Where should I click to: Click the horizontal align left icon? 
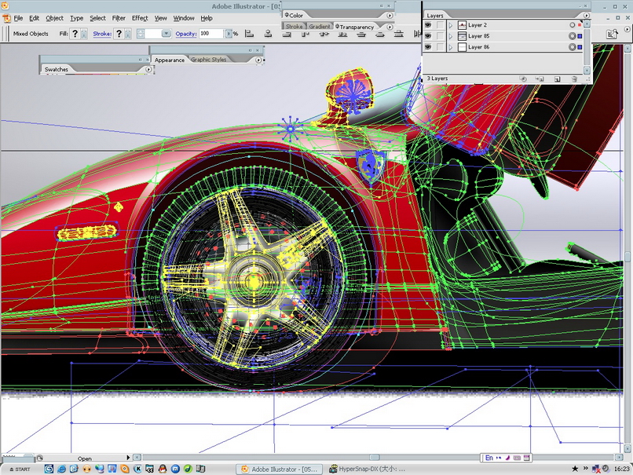250,34
